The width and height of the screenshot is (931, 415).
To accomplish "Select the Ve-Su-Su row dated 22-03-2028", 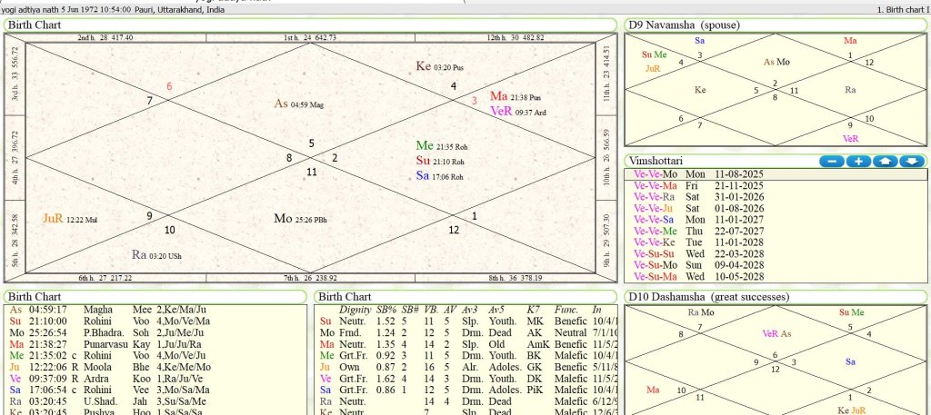I will tap(700, 253).
